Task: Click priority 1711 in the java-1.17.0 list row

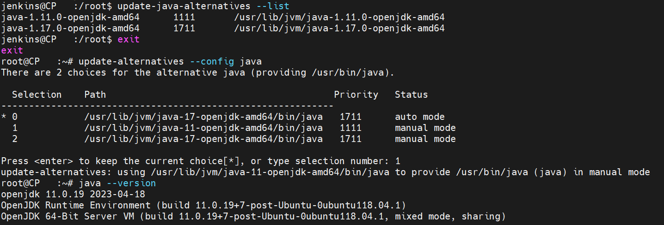Action: [x=184, y=29]
